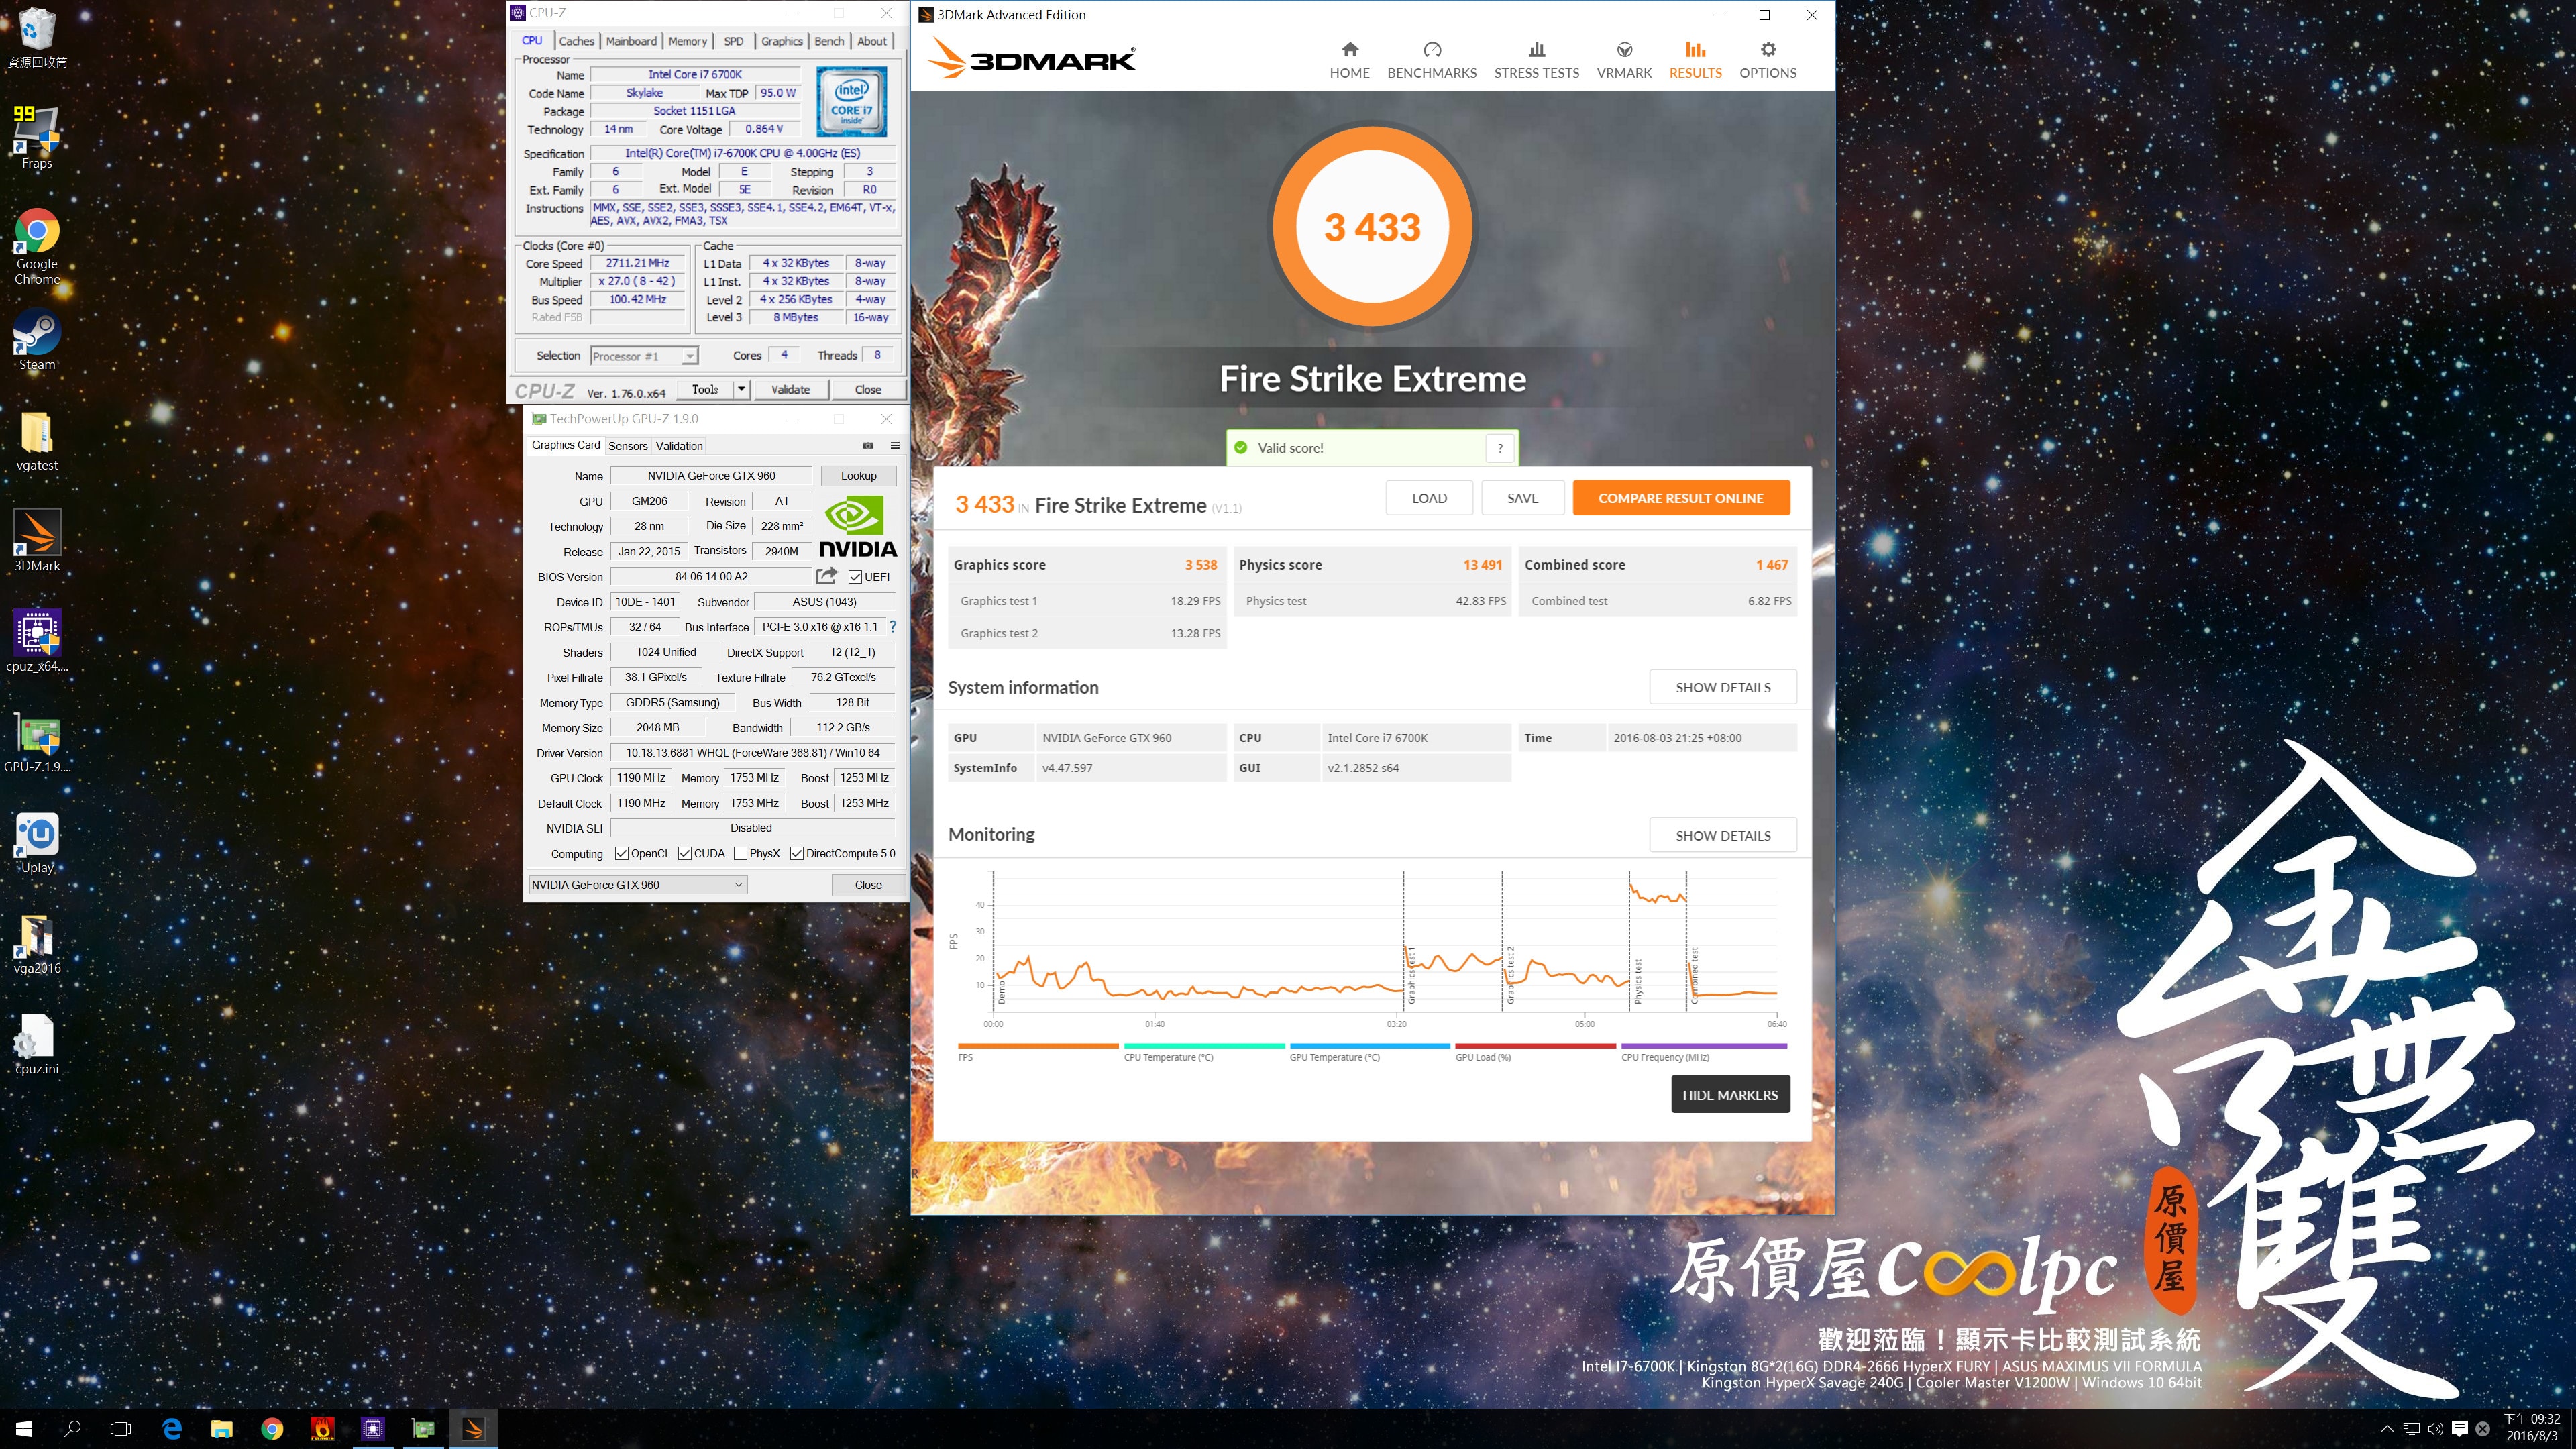
Task: Toggle the UEFI checkbox in GPU-Z
Action: click(x=855, y=576)
